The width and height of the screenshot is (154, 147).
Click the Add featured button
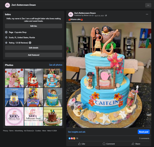tap(33, 55)
